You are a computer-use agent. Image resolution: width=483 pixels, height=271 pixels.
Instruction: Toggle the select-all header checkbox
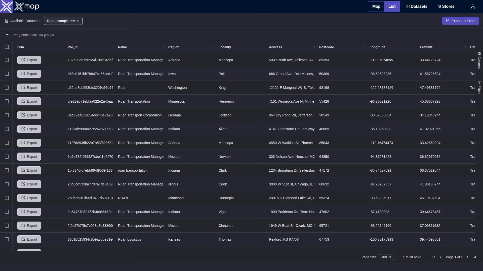point(7,47)
